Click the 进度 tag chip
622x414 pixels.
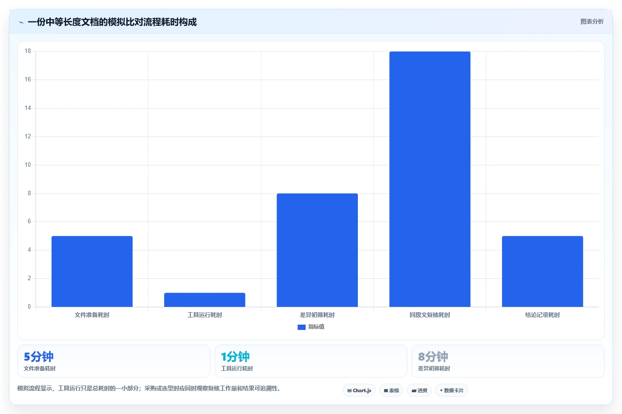(x=419, y=390)
